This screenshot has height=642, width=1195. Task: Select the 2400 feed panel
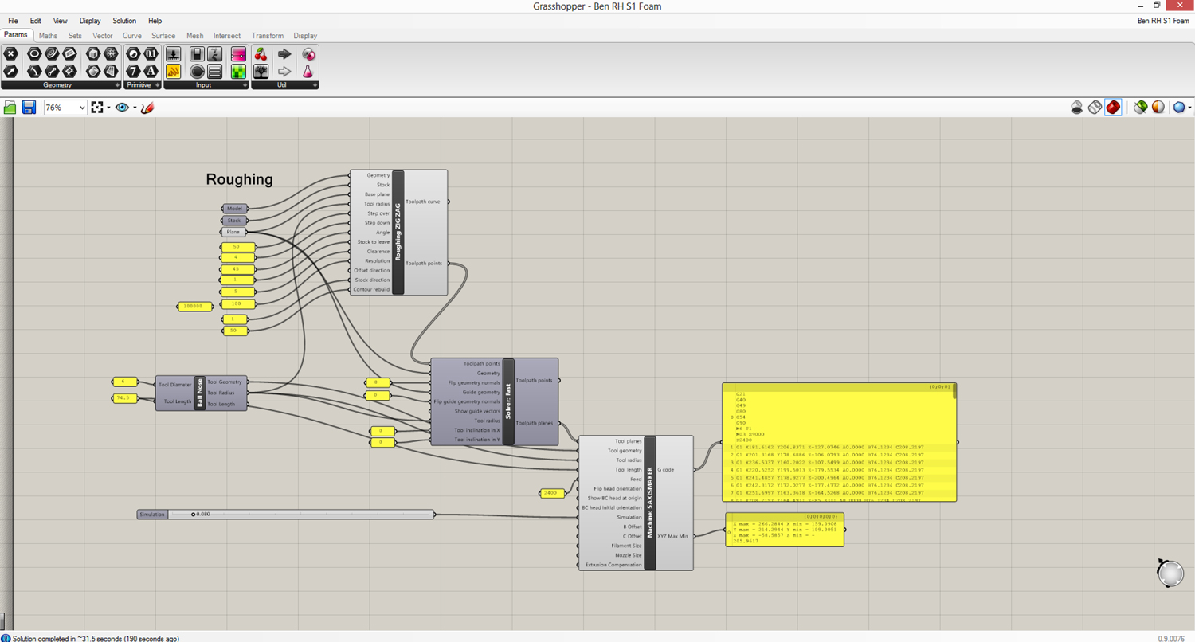click(552, 494)
